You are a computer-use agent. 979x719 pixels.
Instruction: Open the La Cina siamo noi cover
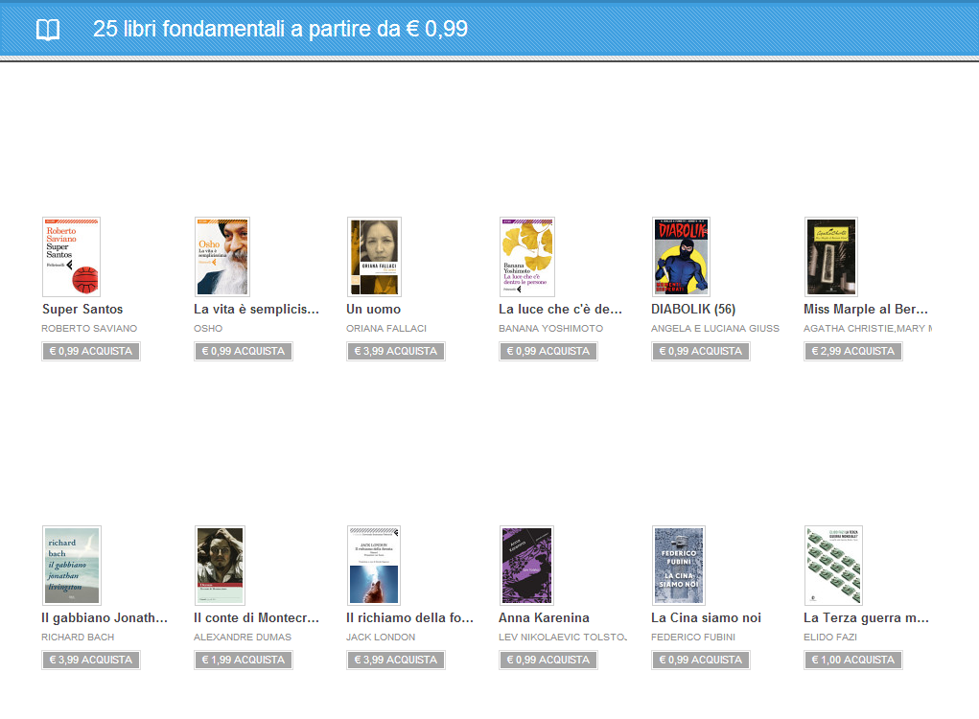679,566
